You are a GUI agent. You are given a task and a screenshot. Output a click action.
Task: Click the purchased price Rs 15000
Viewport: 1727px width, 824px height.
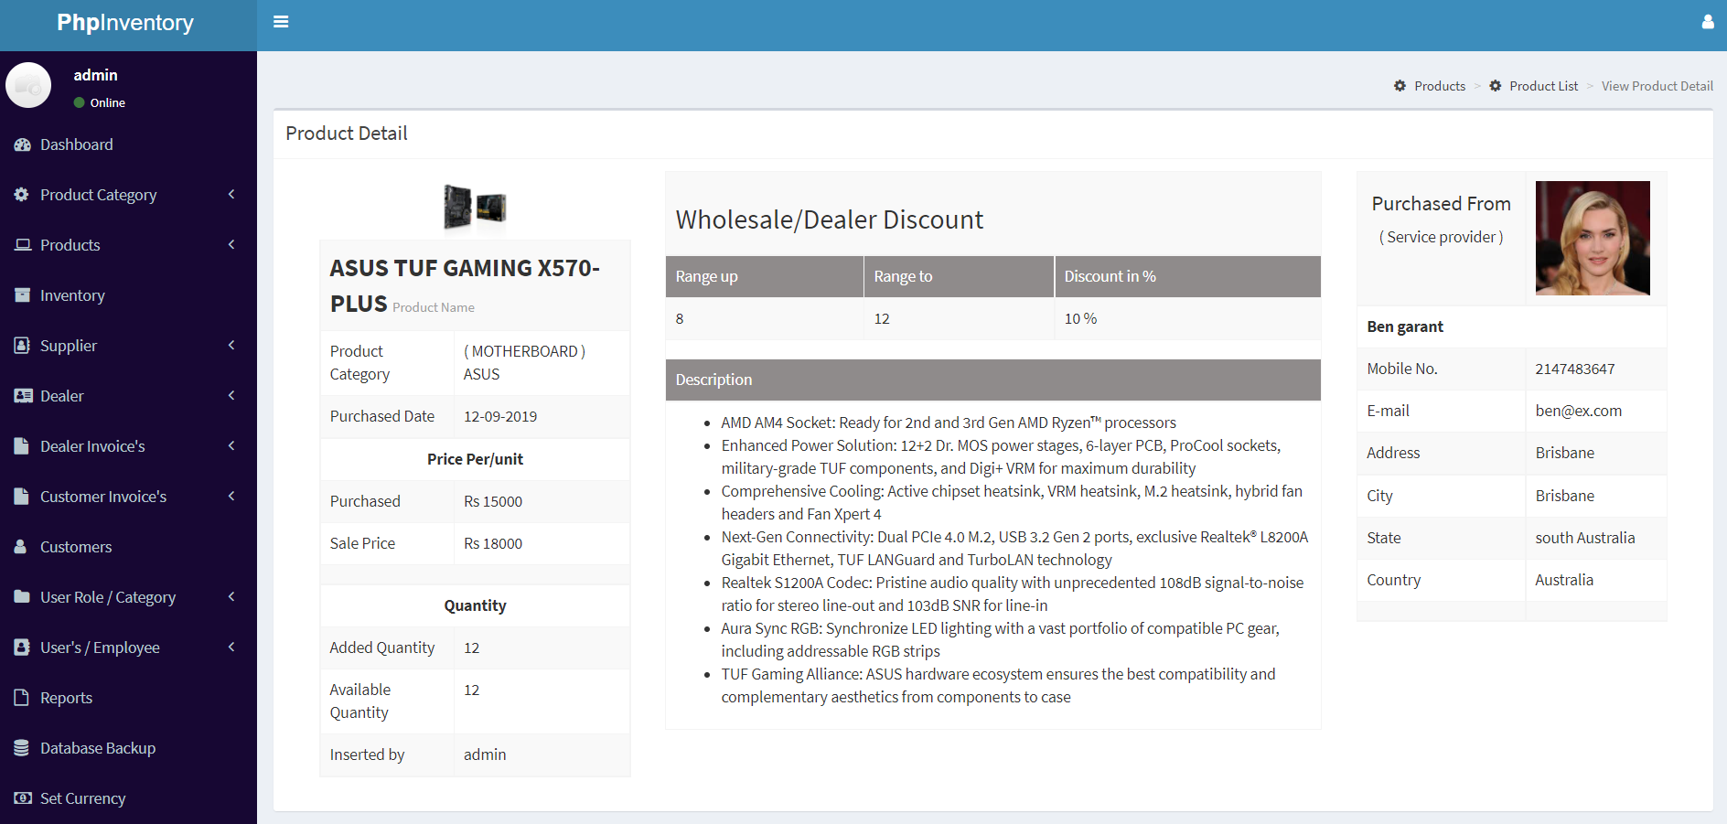point(493,501)
